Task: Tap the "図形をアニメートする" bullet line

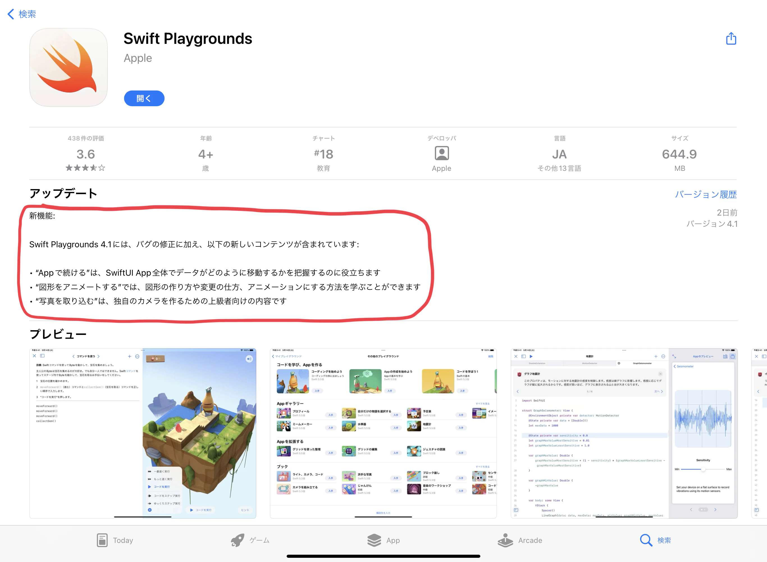Action: coord(225,287)
